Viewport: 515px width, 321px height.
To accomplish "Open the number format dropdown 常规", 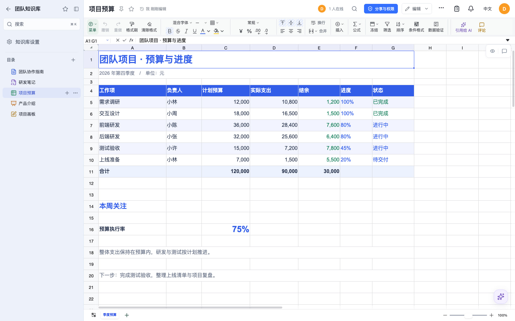I will coord(253,23).
